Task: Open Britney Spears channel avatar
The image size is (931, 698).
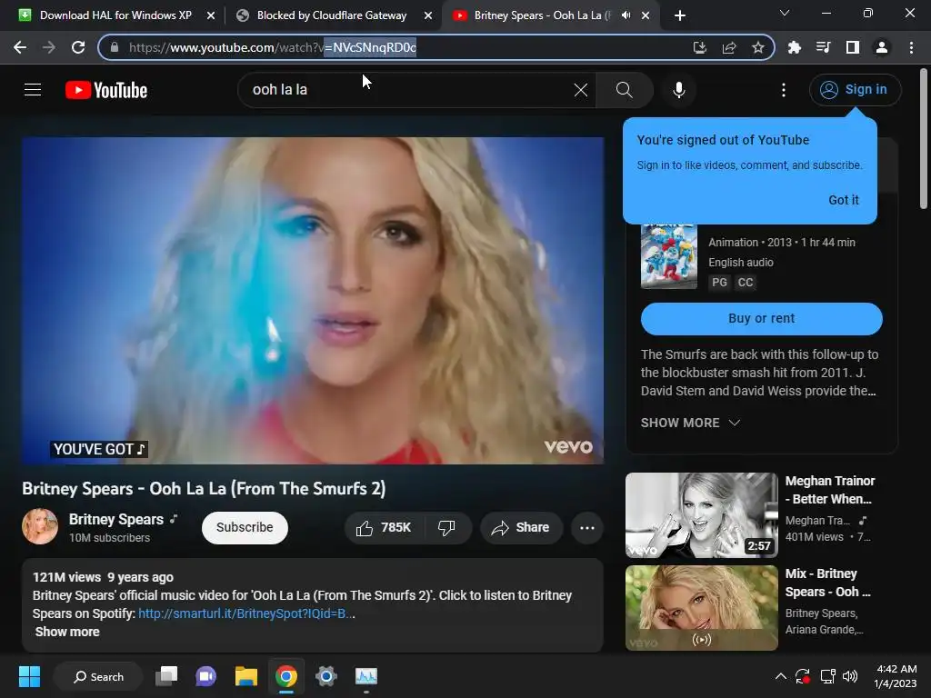Action: click(x=40, y=526)
